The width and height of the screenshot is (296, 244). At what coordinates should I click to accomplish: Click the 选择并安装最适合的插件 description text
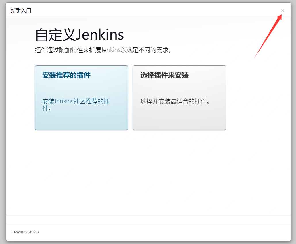click(x=175, y=102)
